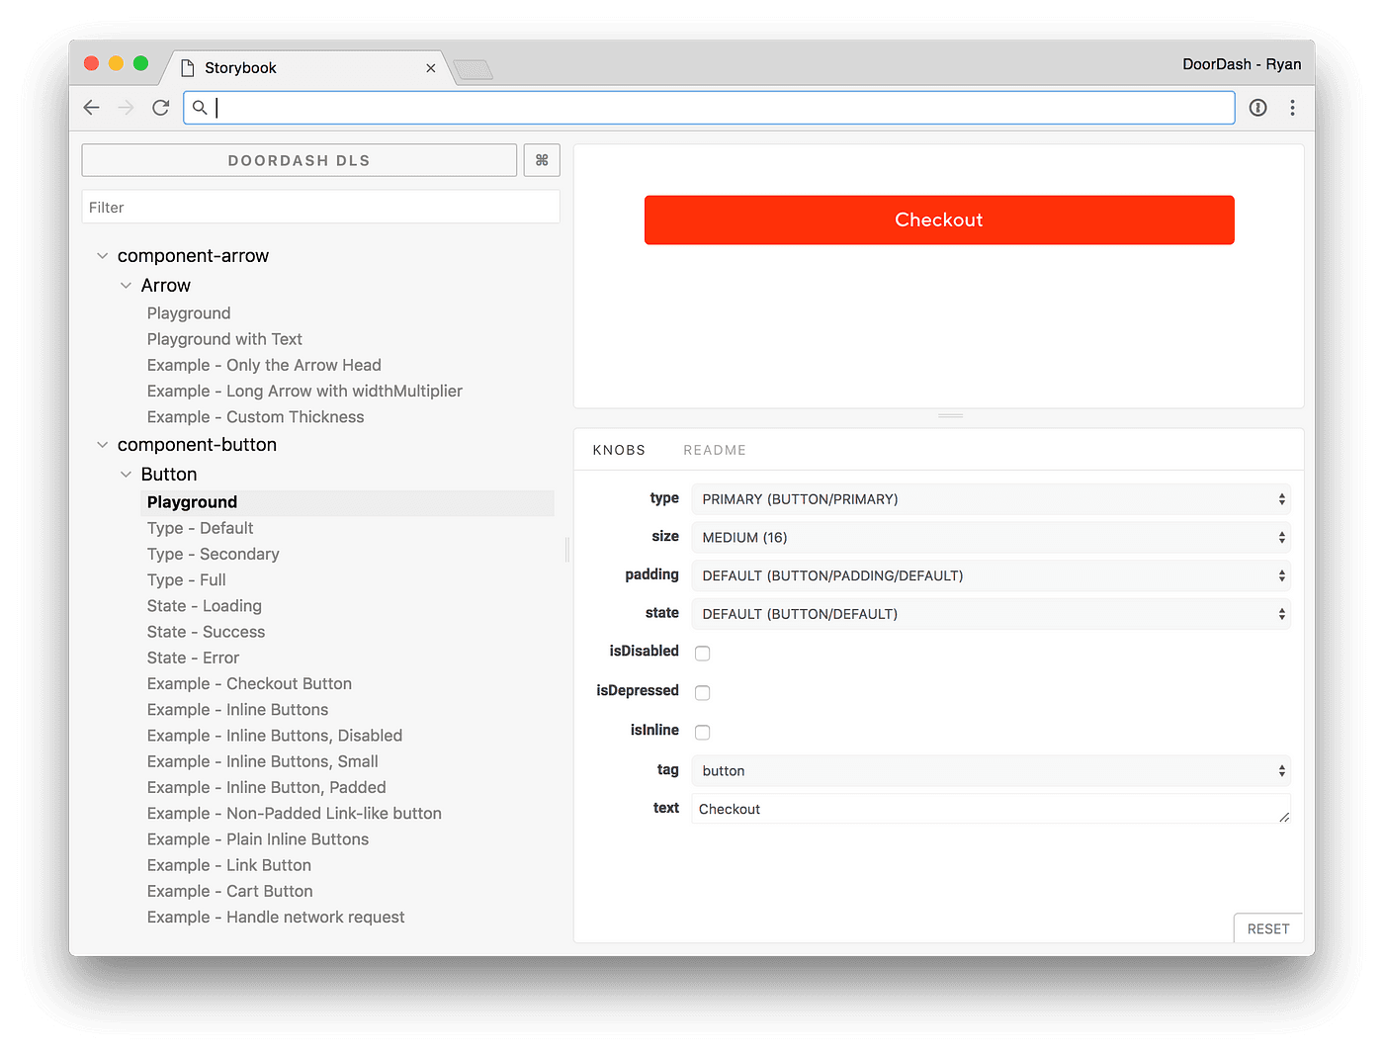1384x1055 pixels.
Task: Open the Type - Secondary story
Action: tap(213, 554)
